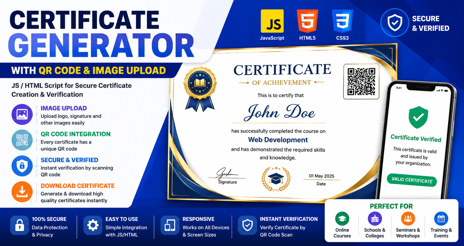This screenshot has height=246, width=464.
Task: Click the OF ACHIEVEMENT subtitle
Action: coord(281,83)
